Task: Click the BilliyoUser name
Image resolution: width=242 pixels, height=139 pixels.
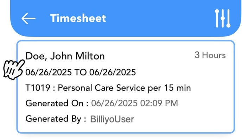Action: [x=112, y=119]
